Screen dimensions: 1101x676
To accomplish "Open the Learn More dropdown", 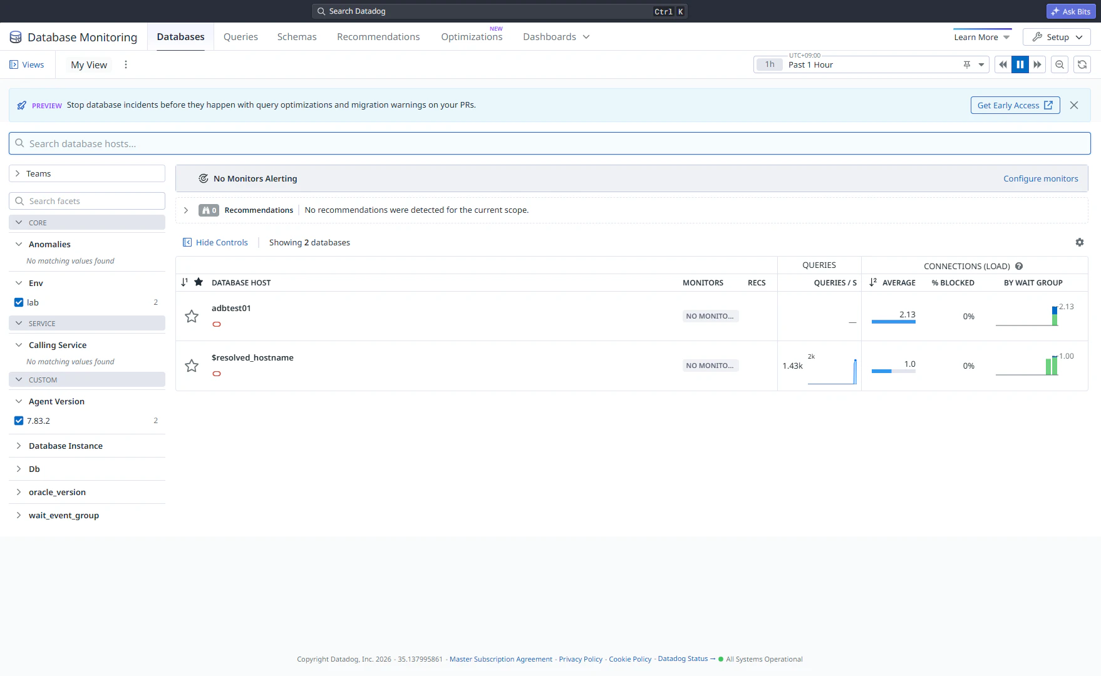I will coord(982,37).
